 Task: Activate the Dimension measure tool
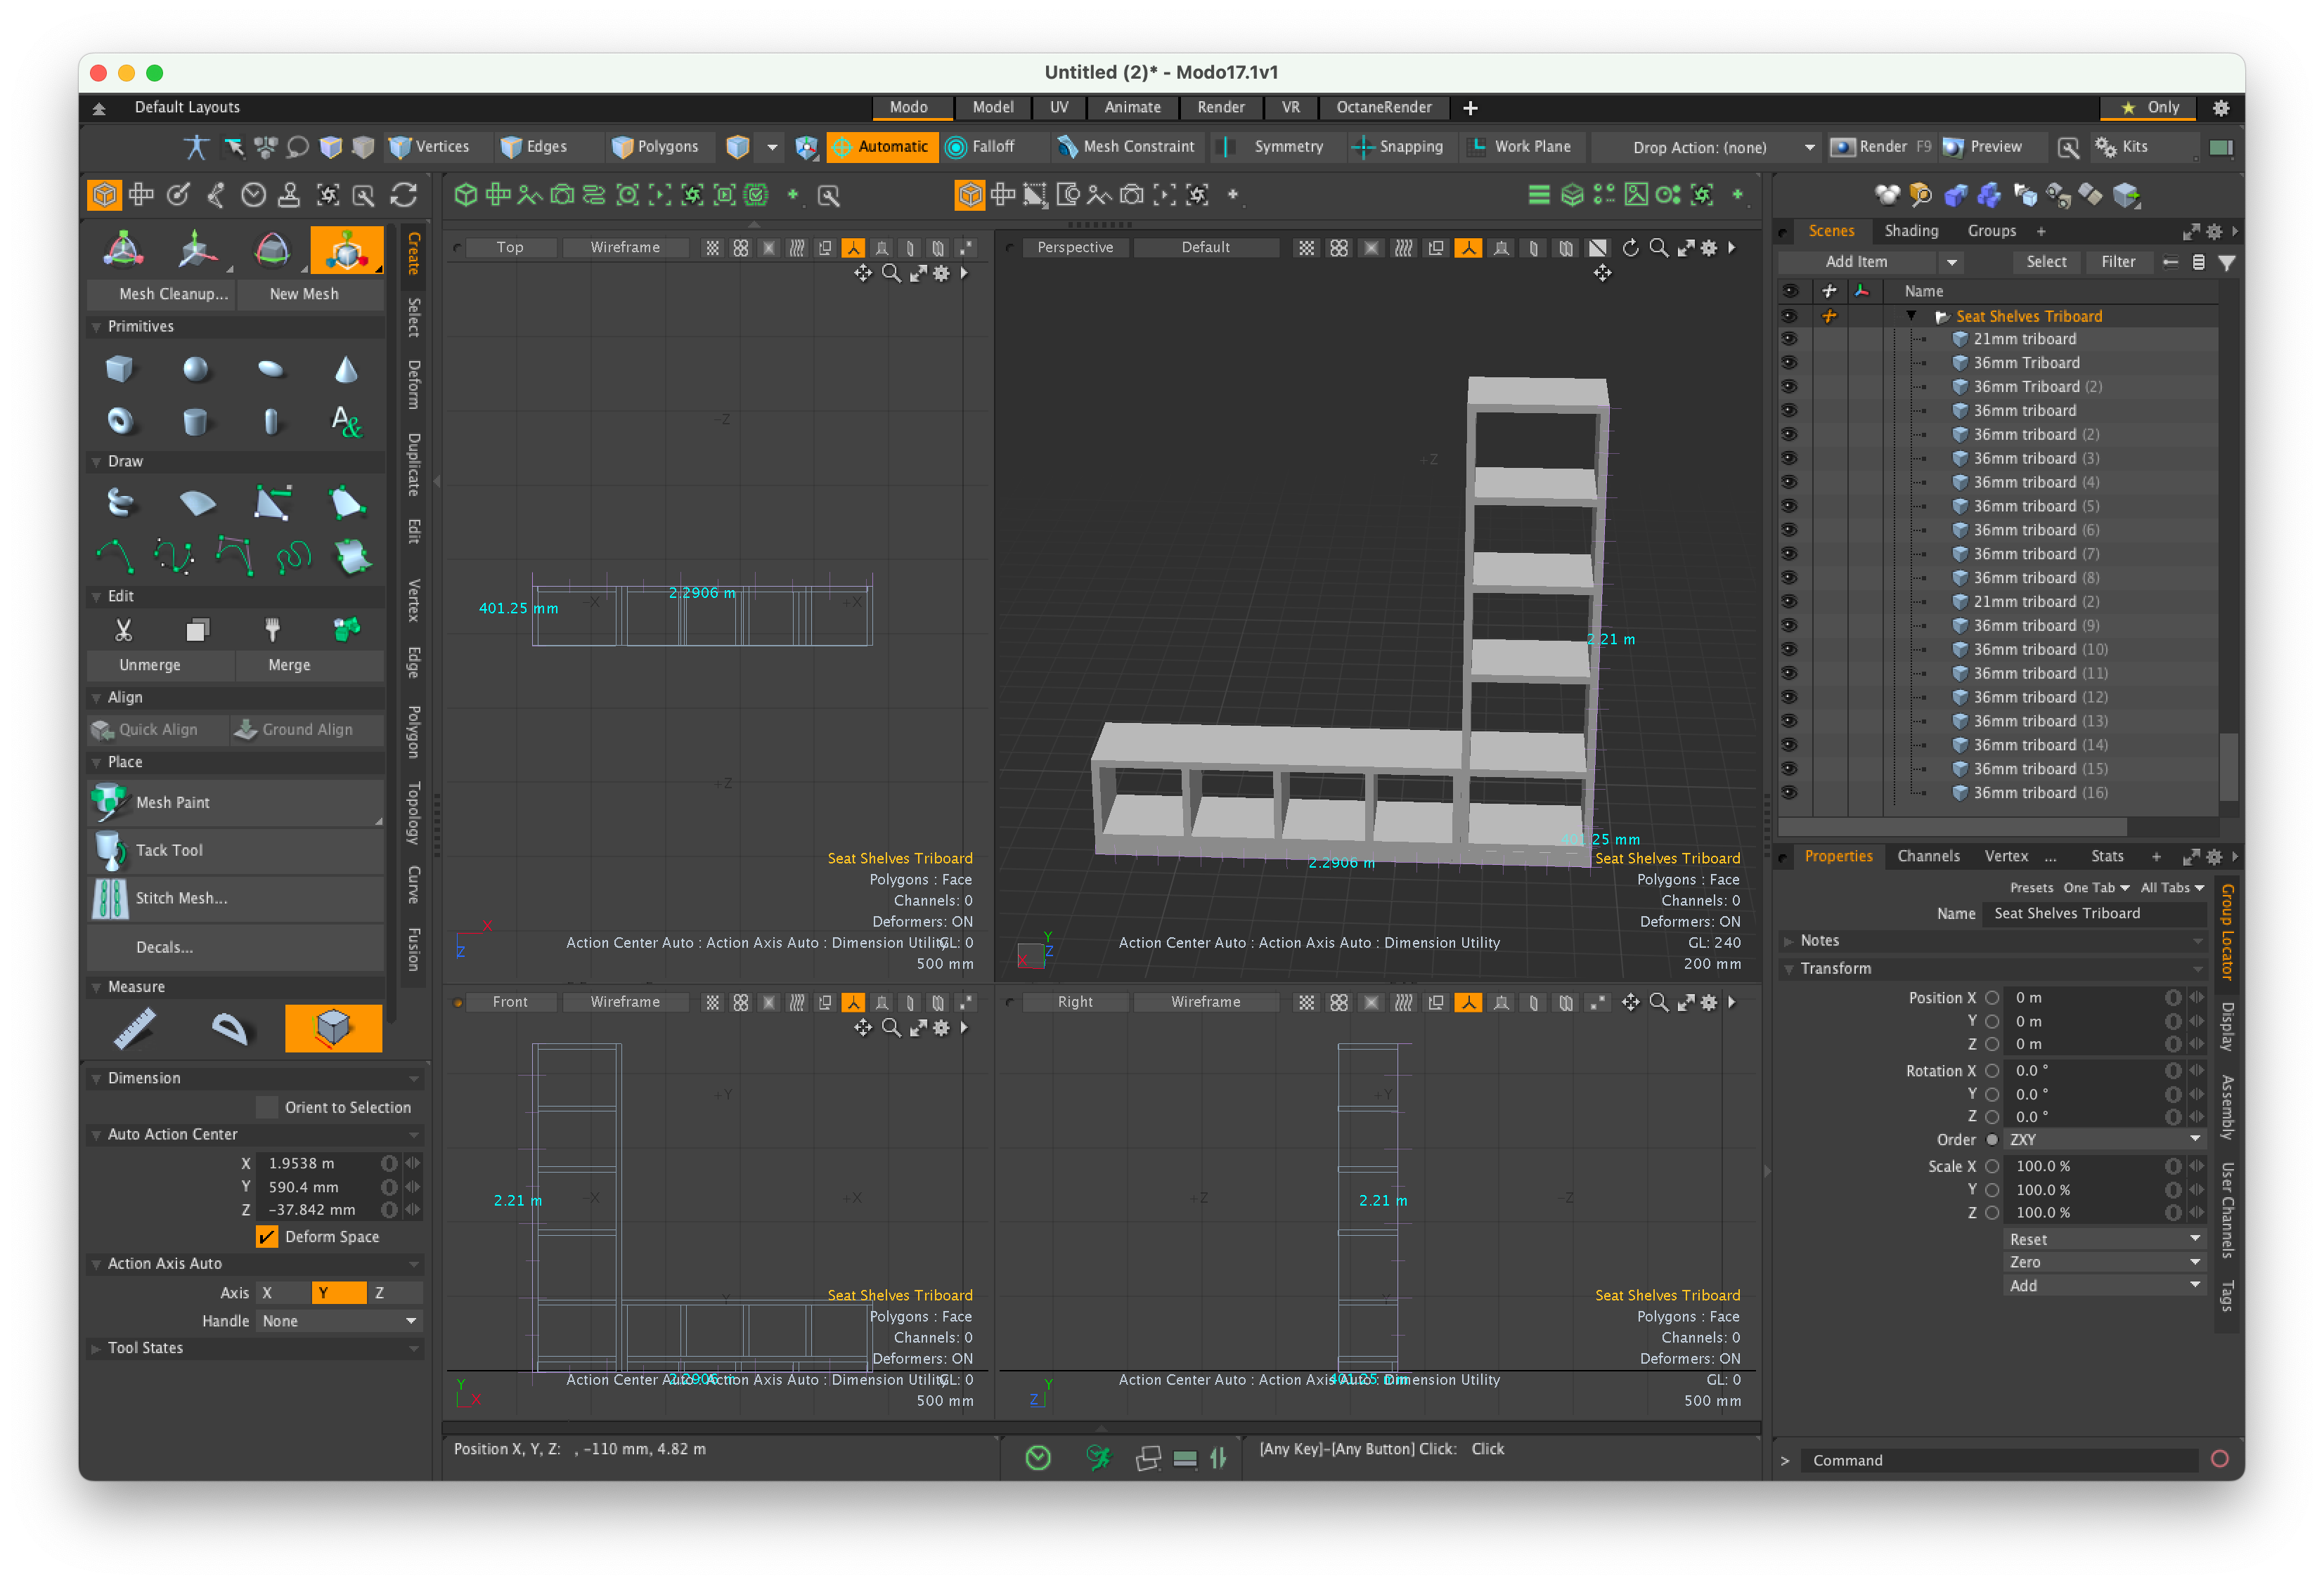click(x=333, y=1029)
